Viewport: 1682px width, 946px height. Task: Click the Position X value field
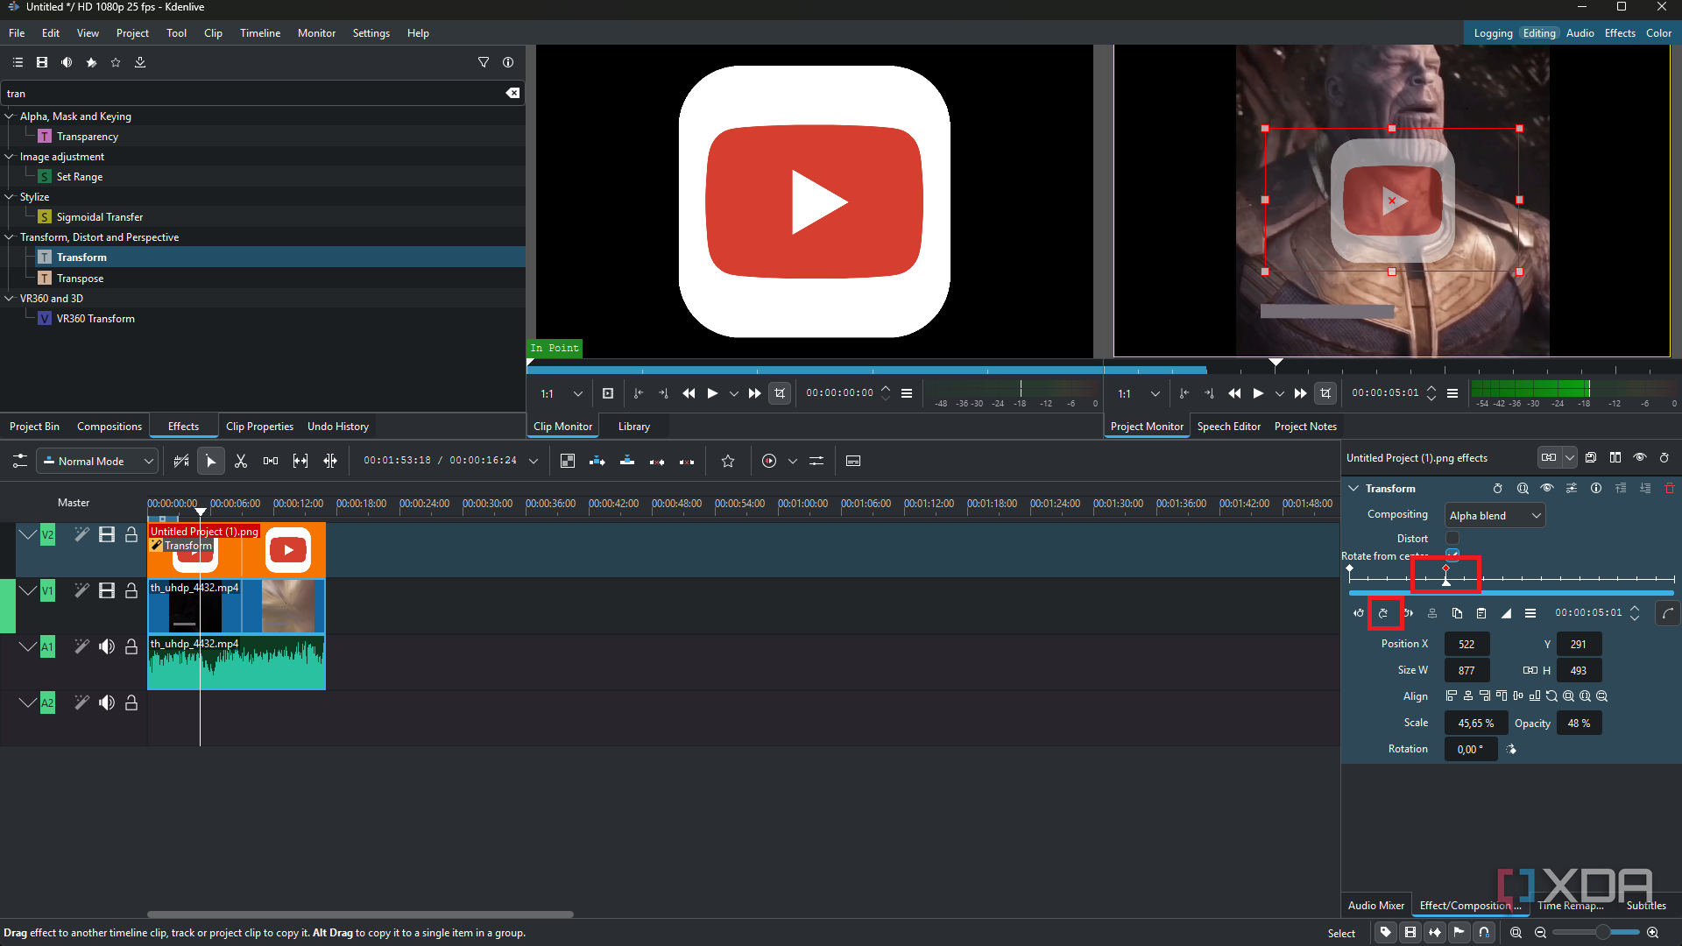click(1466, 644)
